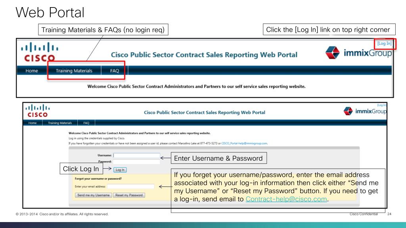This screenshot has height=228, width=406.
Task: Click 'Forgot your username or password?' text
Action: pyautogui.click(x=98, y=179)
